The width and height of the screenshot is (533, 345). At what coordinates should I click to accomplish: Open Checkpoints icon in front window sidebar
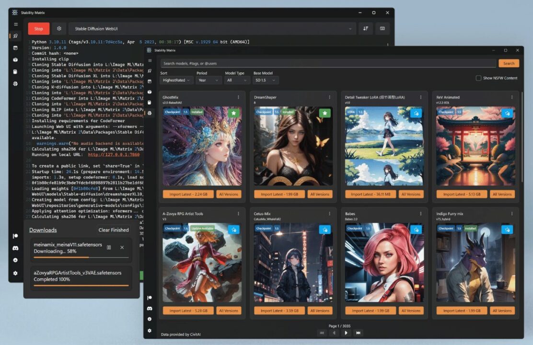(150, 92)
